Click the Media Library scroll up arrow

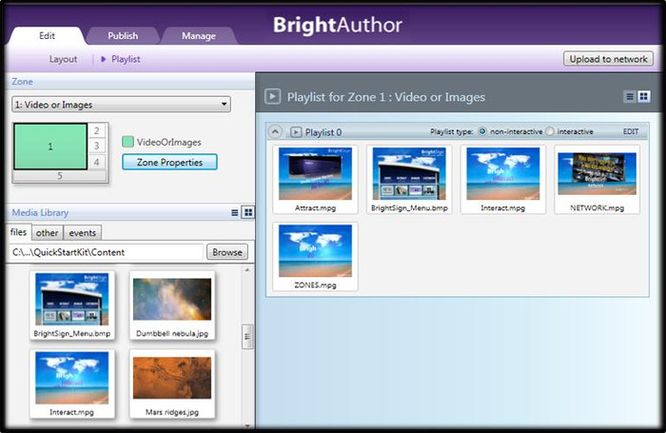(247, 270)
